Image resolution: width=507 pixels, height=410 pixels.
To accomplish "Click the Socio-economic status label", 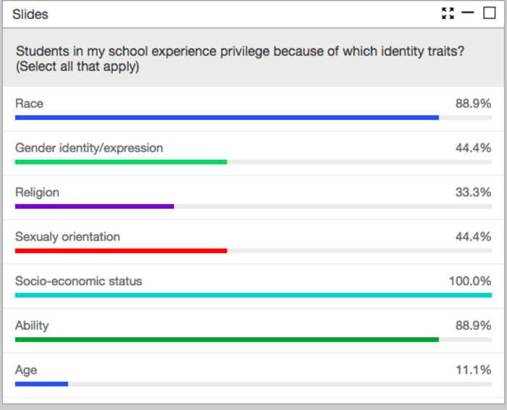I will [78, 281].
